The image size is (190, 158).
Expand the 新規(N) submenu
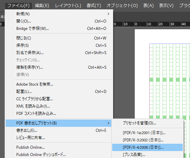pos(59,14)
